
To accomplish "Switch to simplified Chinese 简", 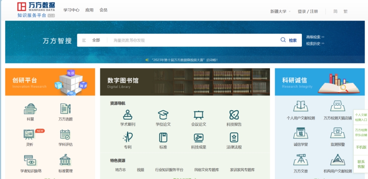I will (x=335, y=11).
